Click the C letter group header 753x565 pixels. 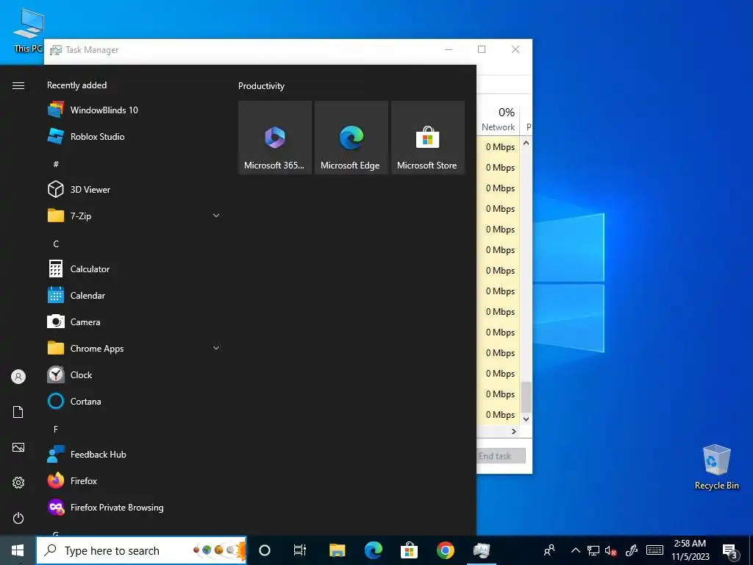(x=56, y=244)
